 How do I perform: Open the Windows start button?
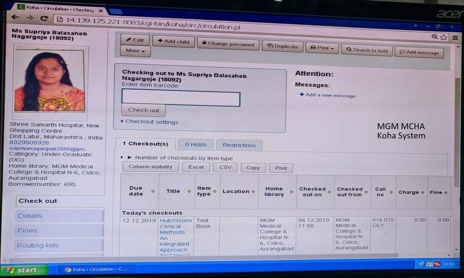coord(24,270)
